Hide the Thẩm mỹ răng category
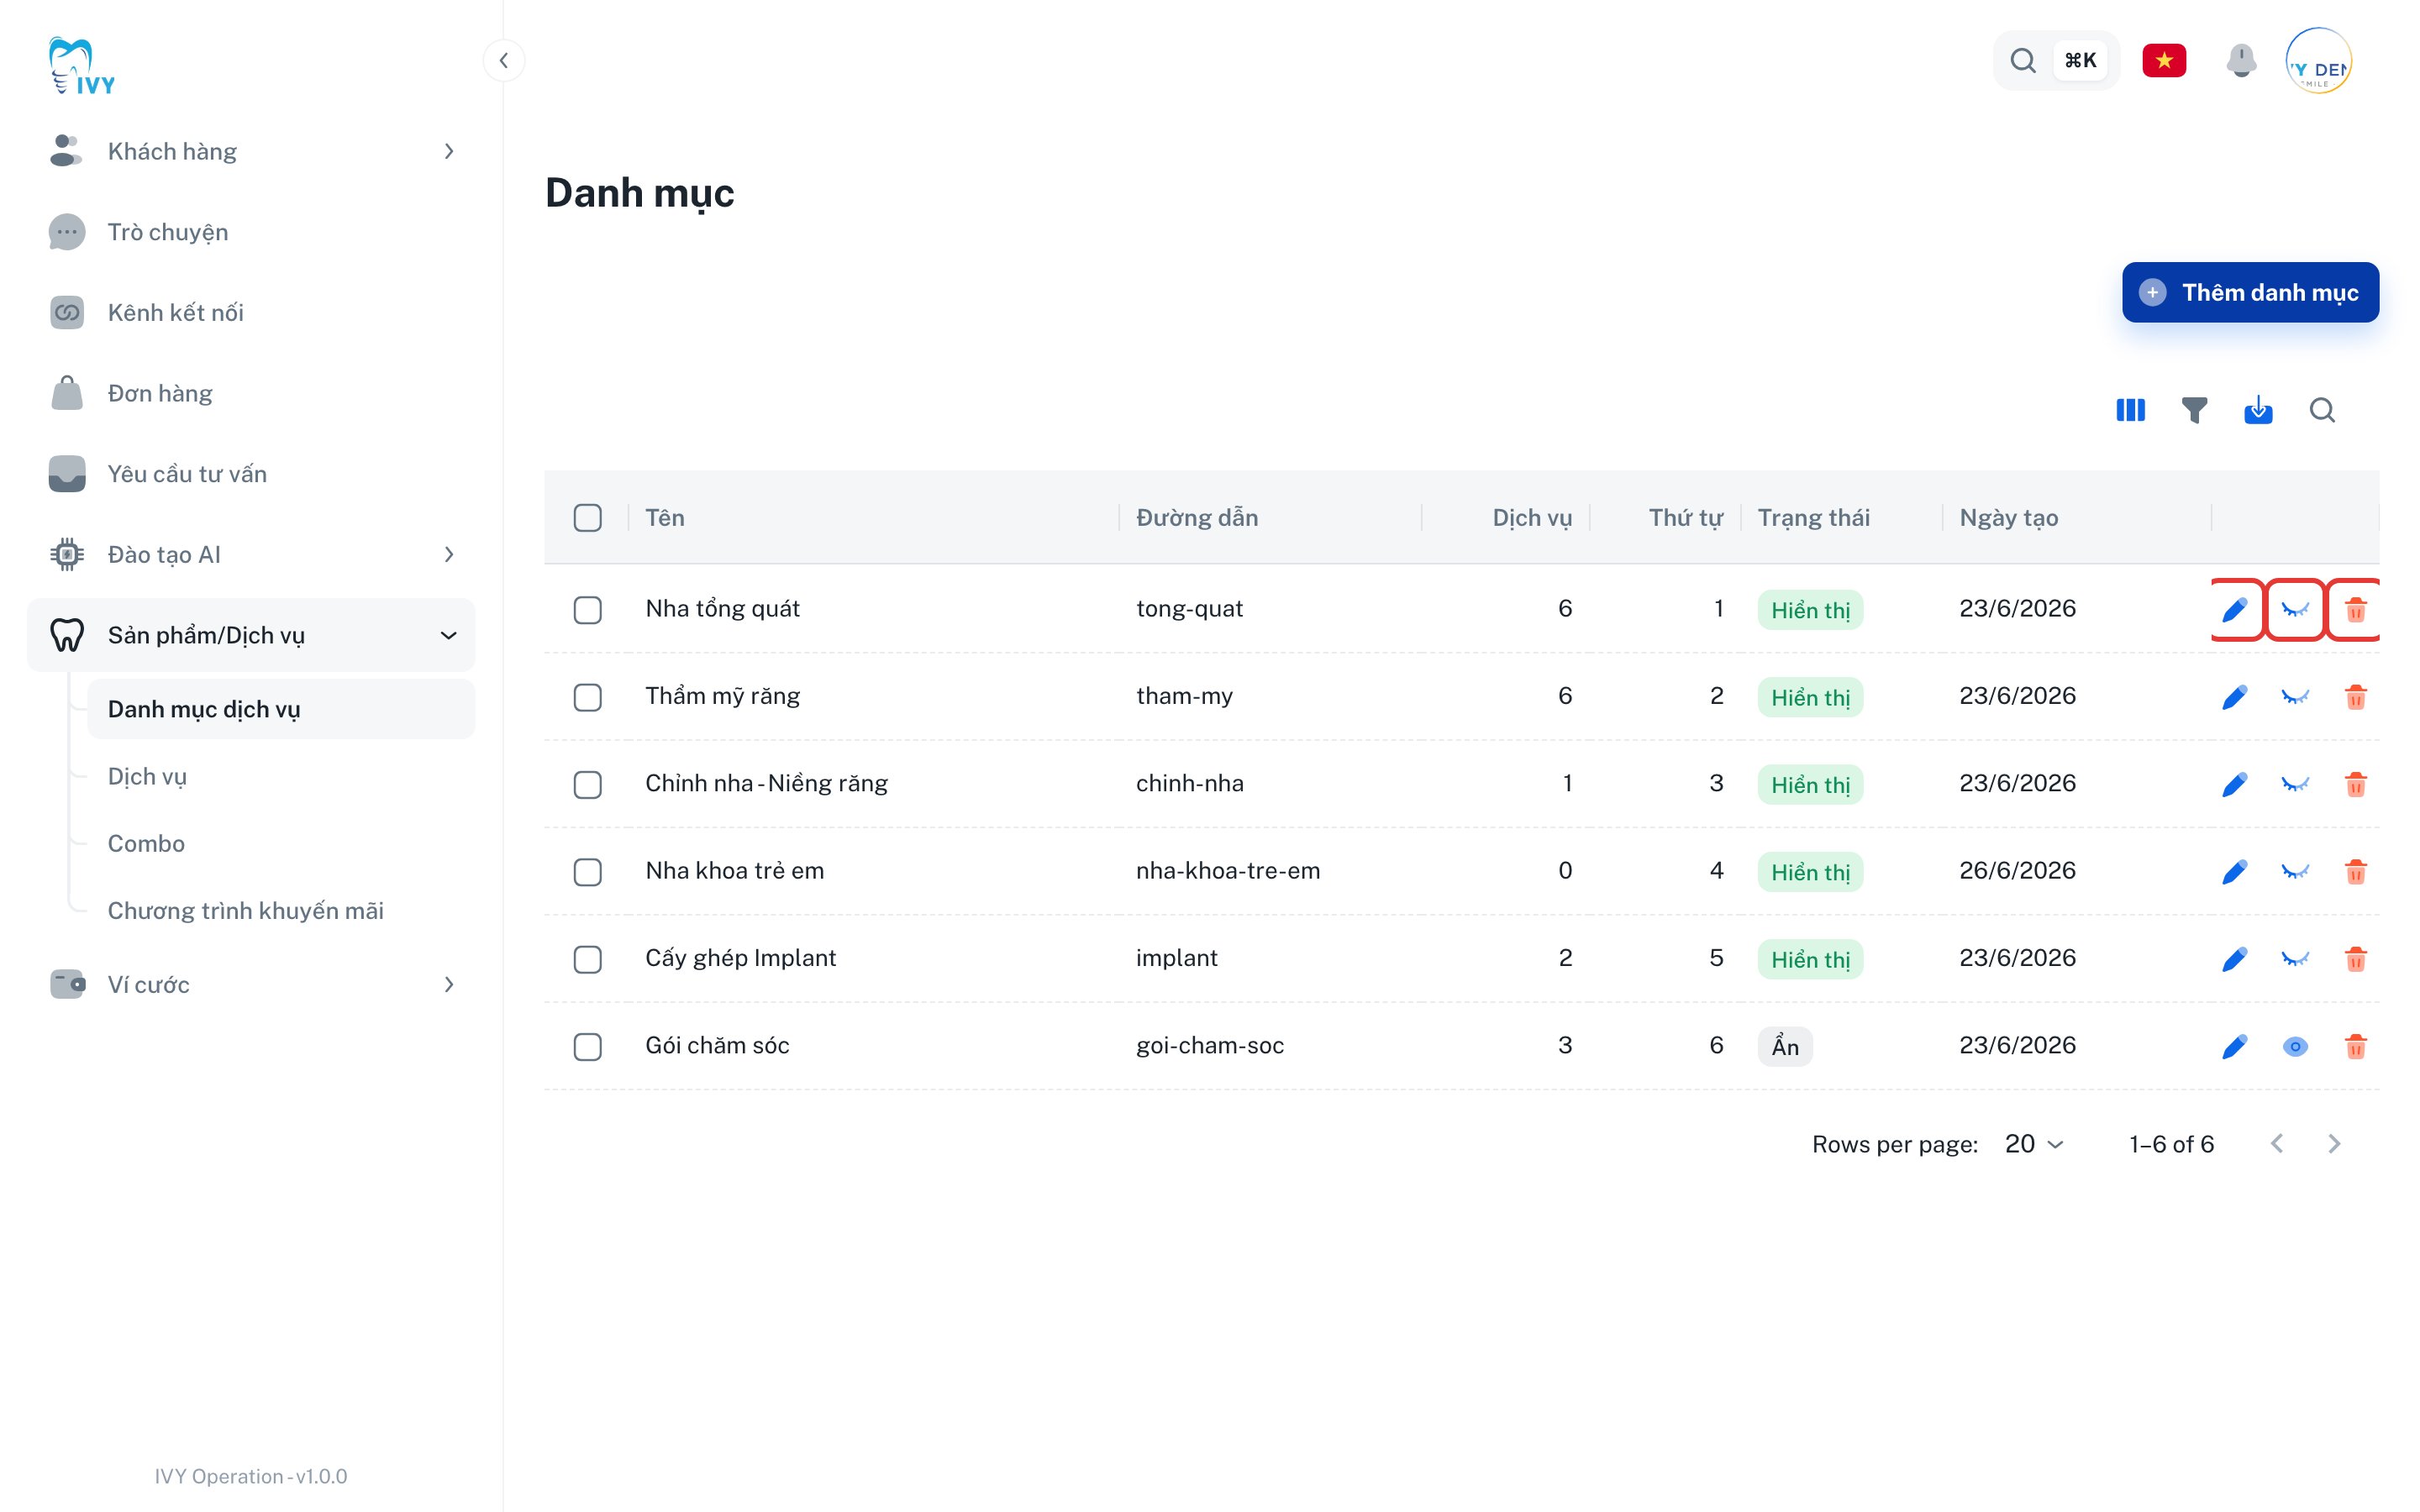The image size is (2420, 1512). (x=2295, y=697)
